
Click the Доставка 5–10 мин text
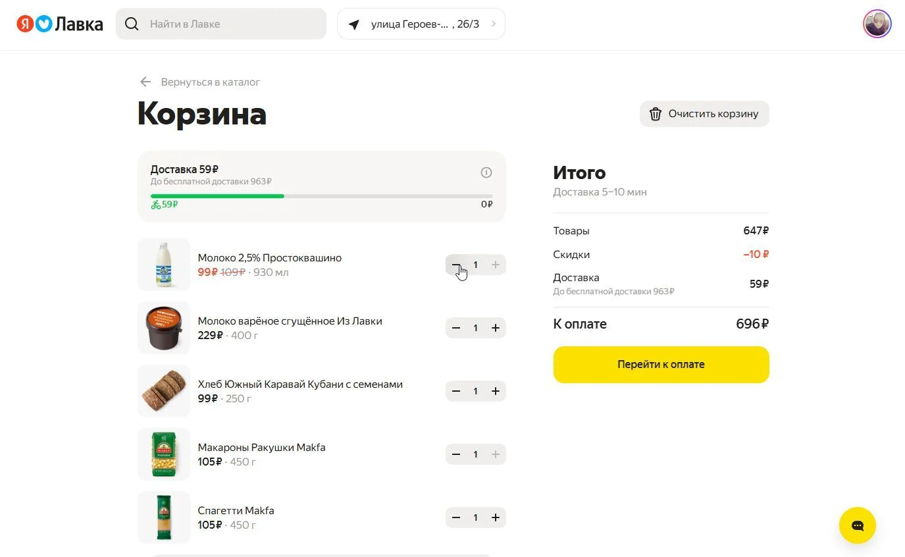click(600, 192)
